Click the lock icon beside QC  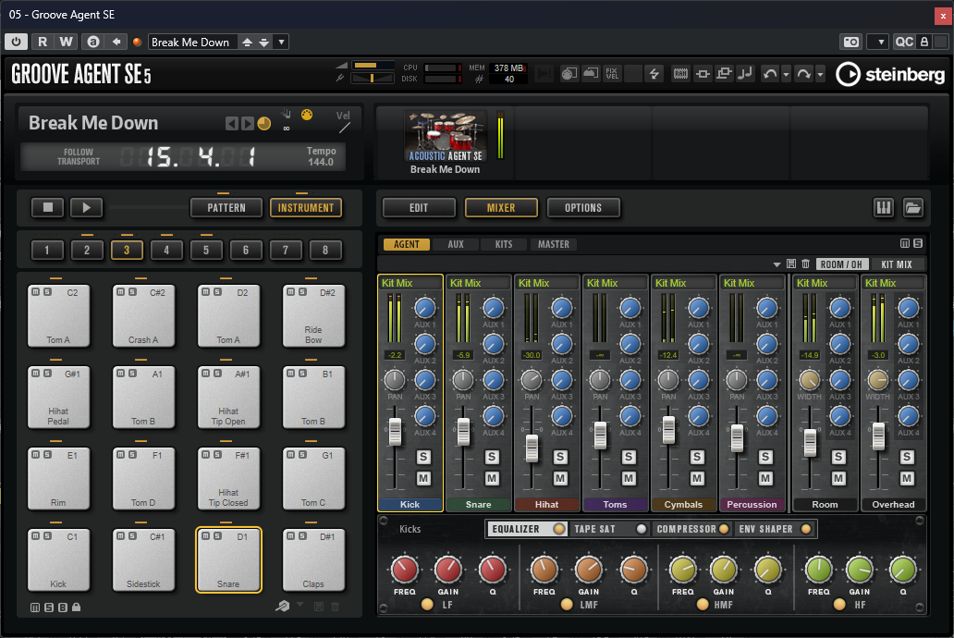coord(924,42)
